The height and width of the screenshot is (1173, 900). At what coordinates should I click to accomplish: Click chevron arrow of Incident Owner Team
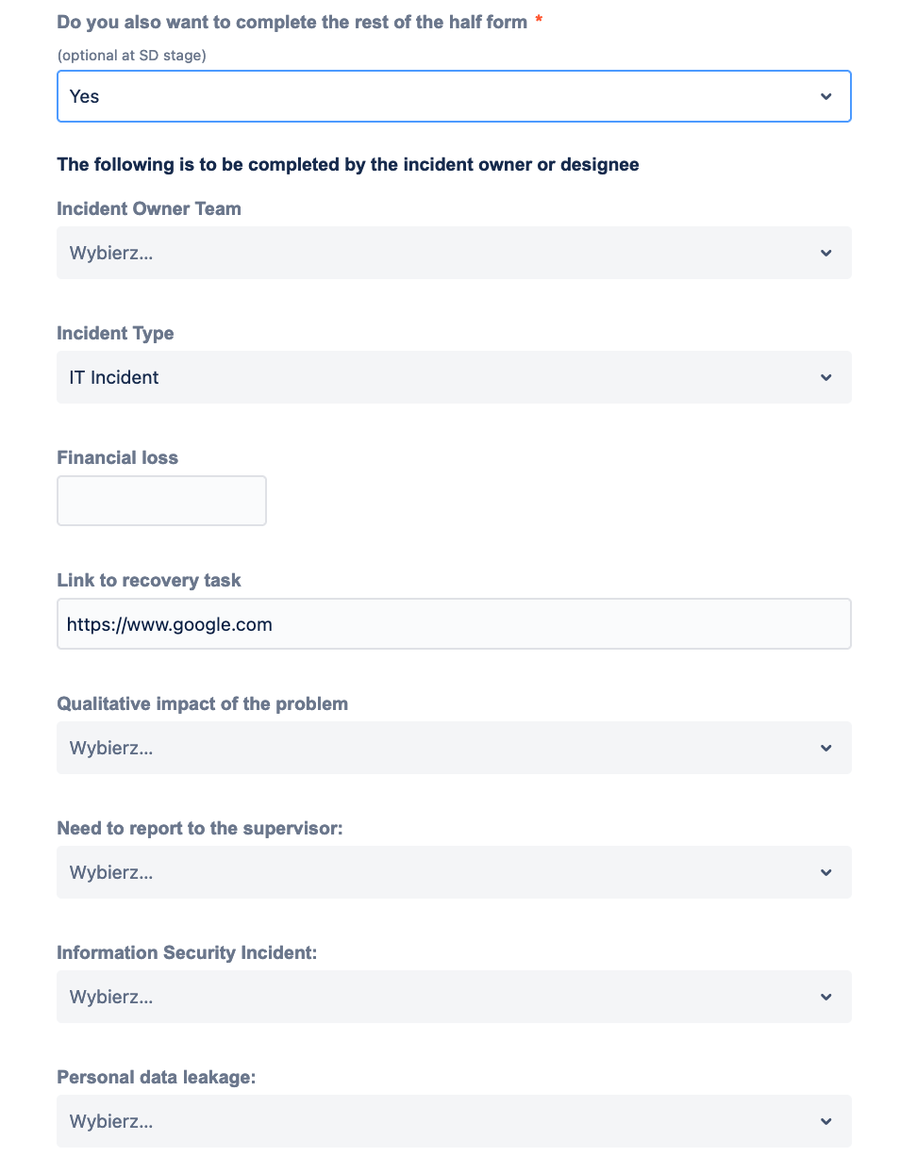tap(826, 253)
